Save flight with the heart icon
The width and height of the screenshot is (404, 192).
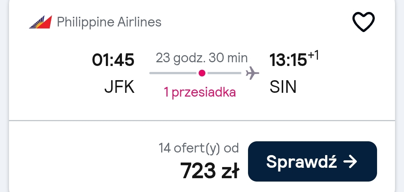[363, 22]
